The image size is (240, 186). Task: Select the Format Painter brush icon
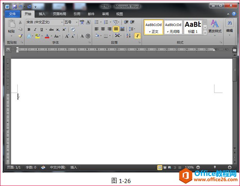(x=20, y=36)
